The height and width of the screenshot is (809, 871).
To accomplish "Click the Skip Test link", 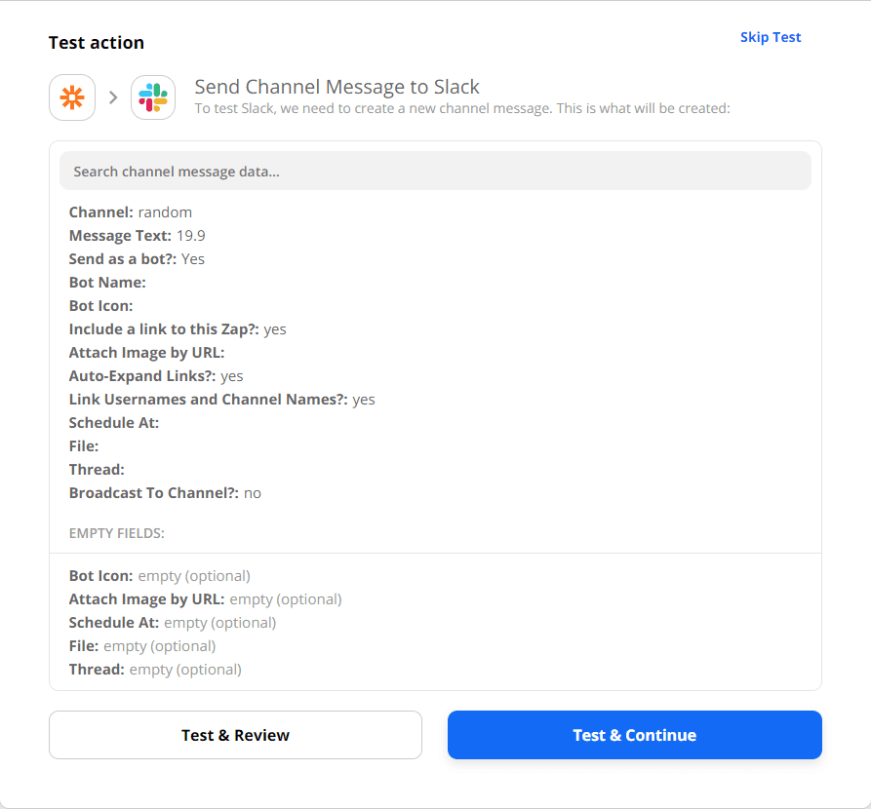I will 770,37.
